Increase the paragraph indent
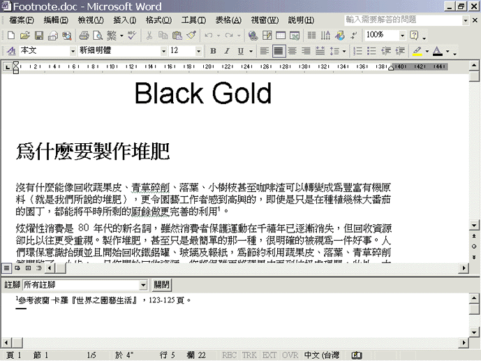The width and height of the screenshot is (481, 361). click(x=400, y=50)
